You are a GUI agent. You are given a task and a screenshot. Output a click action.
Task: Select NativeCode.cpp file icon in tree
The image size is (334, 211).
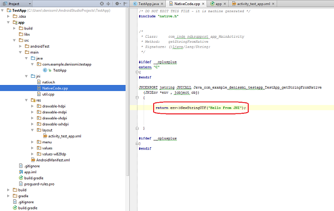(39, 88)
